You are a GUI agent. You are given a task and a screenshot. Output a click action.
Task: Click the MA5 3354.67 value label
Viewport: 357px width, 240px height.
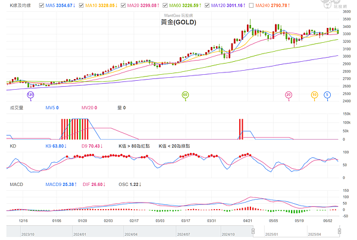[60, 5]
